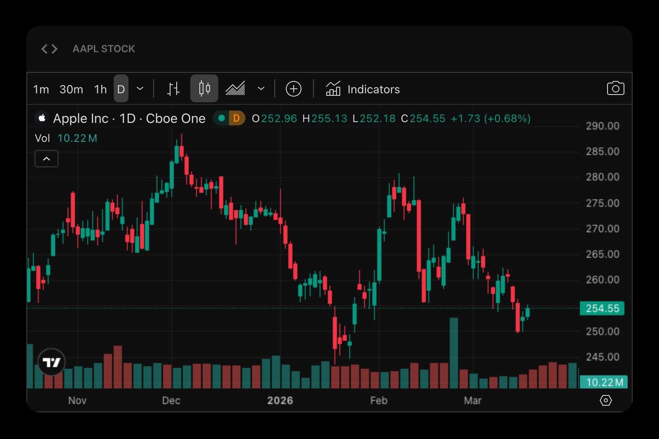The width and height of the screenshot is (659, 439).
Task: Open the compare symbol plus icon
Action: click(x=293, y=88)
